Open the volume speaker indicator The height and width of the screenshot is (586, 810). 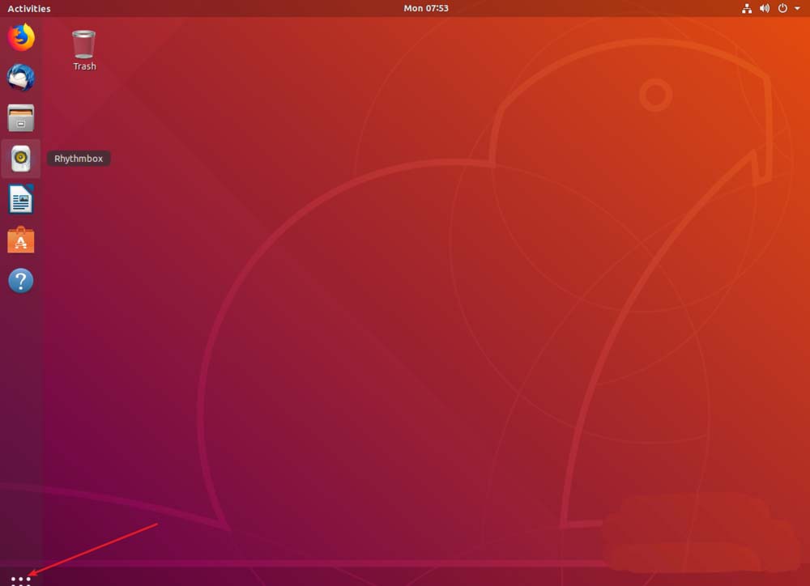coord(765,8)
